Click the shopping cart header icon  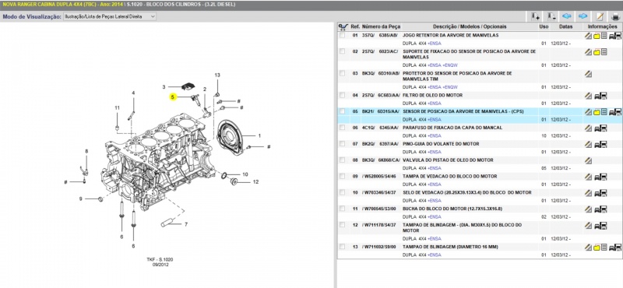[343, 26]
